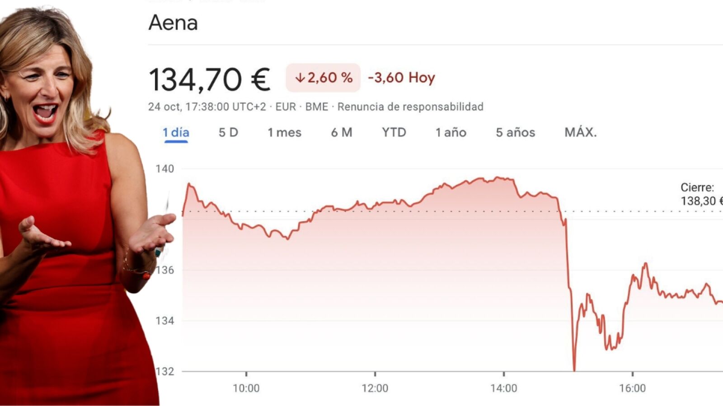Show the 6 M chart range
Screen dimensions: 723x406
[341, 133]
